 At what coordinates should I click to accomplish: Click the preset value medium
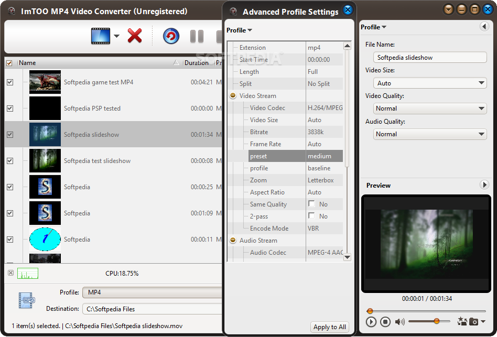[x=319, y=156]
